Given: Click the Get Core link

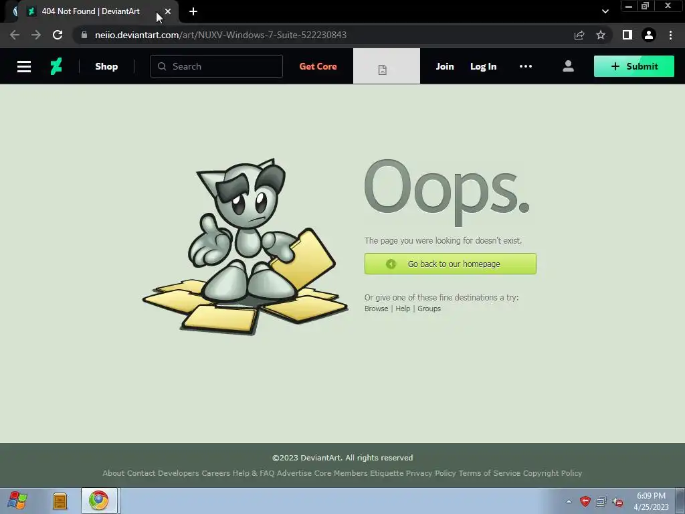Looking at the screenshot, I should click(x=318, y=66).
